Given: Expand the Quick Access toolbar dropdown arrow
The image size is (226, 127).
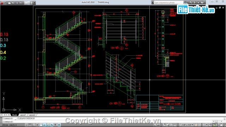Looking at the screenshot, I should (35, 3).
